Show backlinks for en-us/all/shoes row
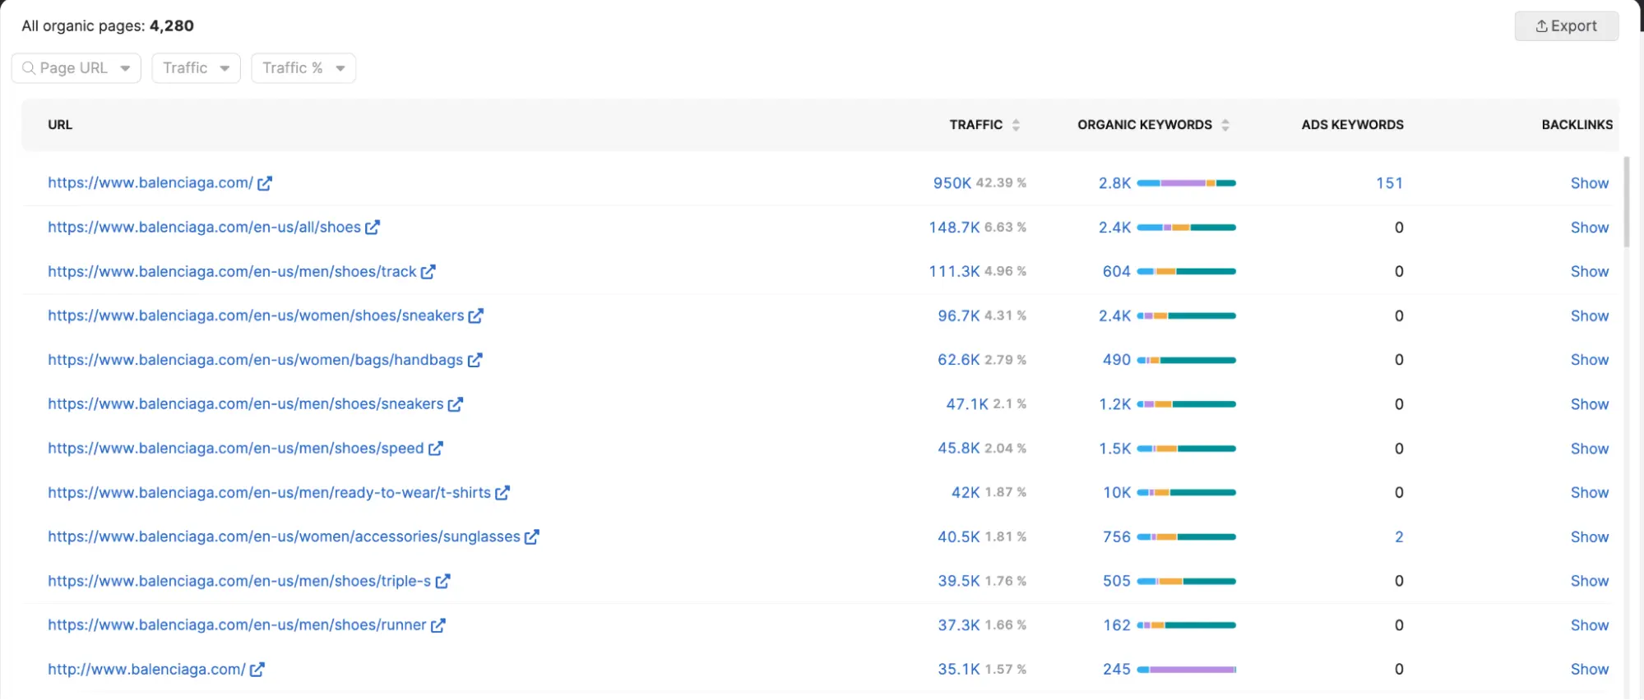1644x700 pixels. tap(1589, 228)
